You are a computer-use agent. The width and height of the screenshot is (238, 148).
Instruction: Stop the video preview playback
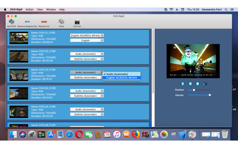pos(198,84)
